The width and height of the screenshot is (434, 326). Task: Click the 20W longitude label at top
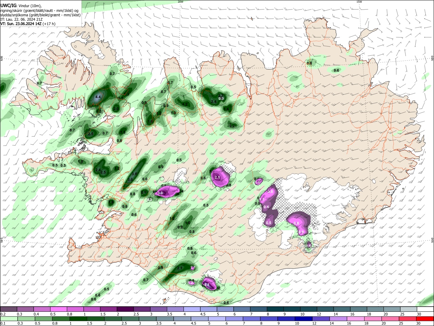(x=180, y=2)
